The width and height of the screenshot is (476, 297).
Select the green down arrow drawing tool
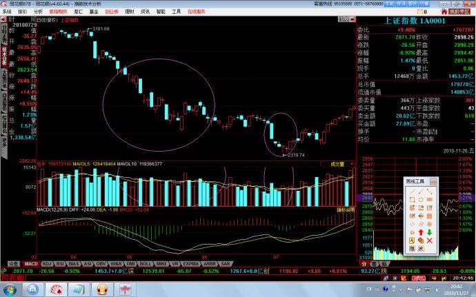click(x=429, y=232)
